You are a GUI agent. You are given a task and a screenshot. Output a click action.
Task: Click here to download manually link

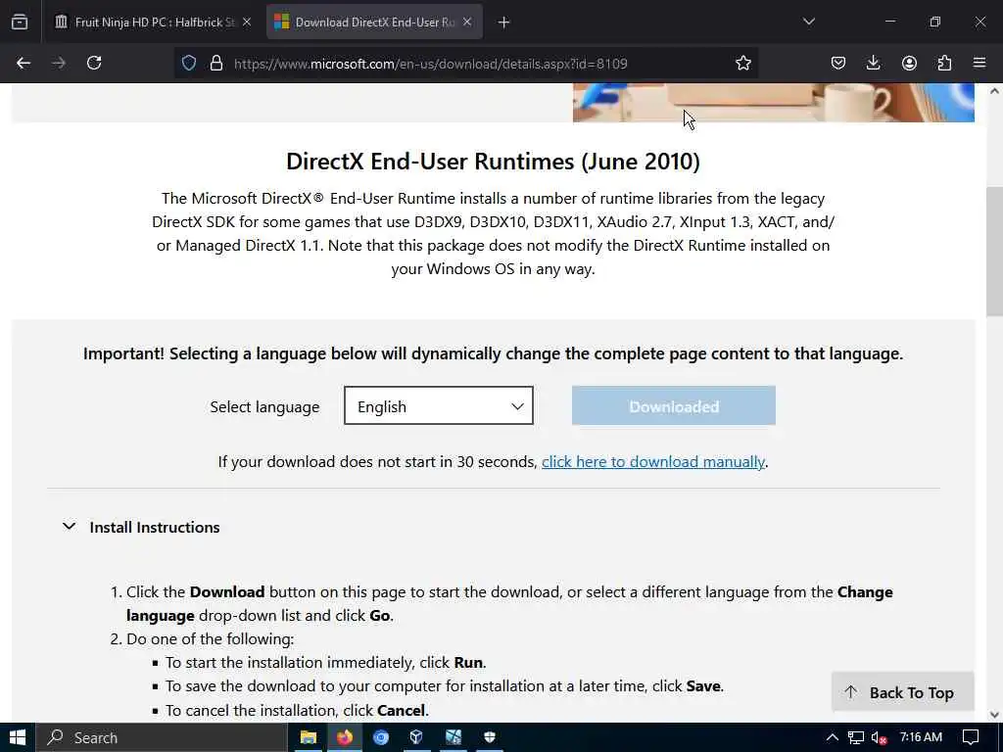click(x=653, y=462)
